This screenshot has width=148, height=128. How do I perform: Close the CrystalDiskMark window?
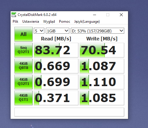[121, 15]
